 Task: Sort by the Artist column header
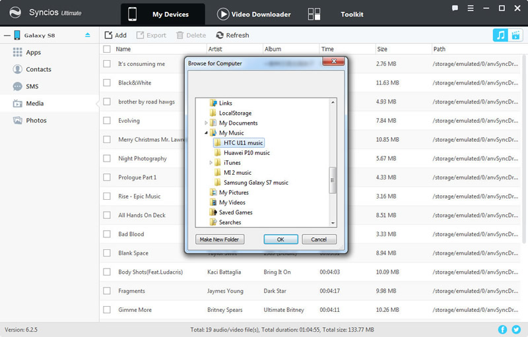click(x=234, y=49)
